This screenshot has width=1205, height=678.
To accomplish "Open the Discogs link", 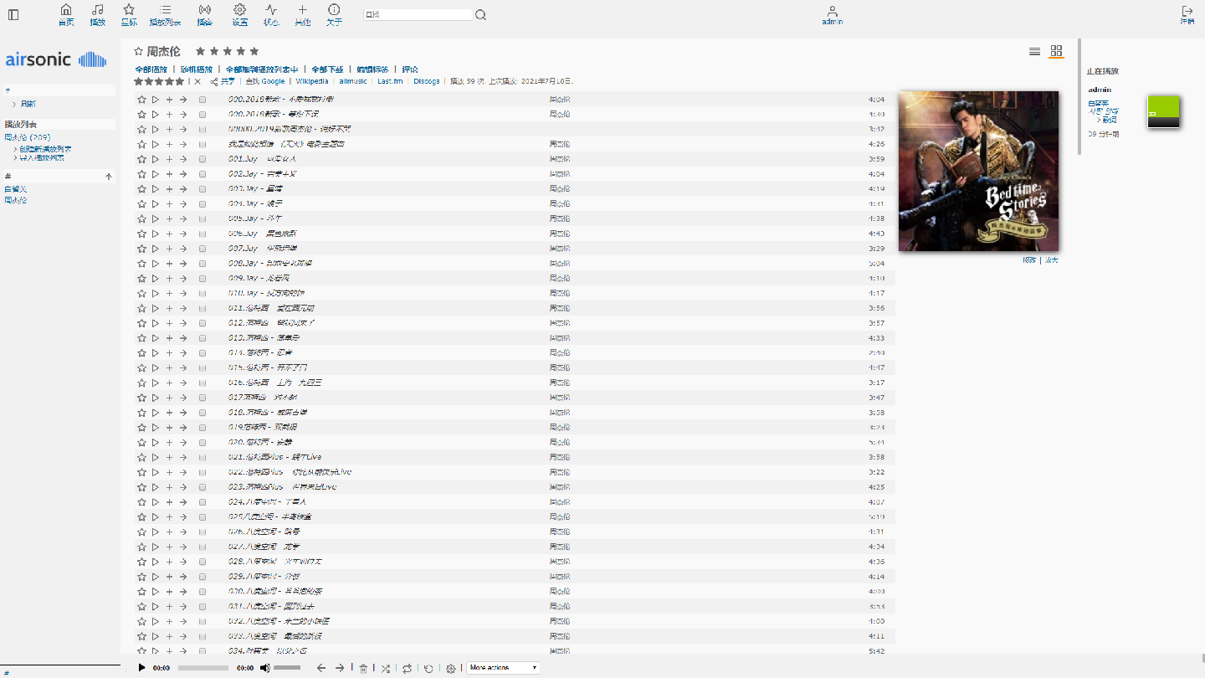I will tap(427, 81).
